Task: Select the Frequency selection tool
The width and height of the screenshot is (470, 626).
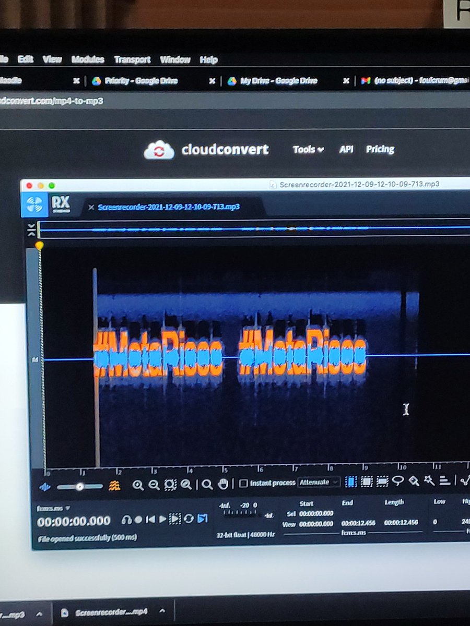Action: (383, 481)
